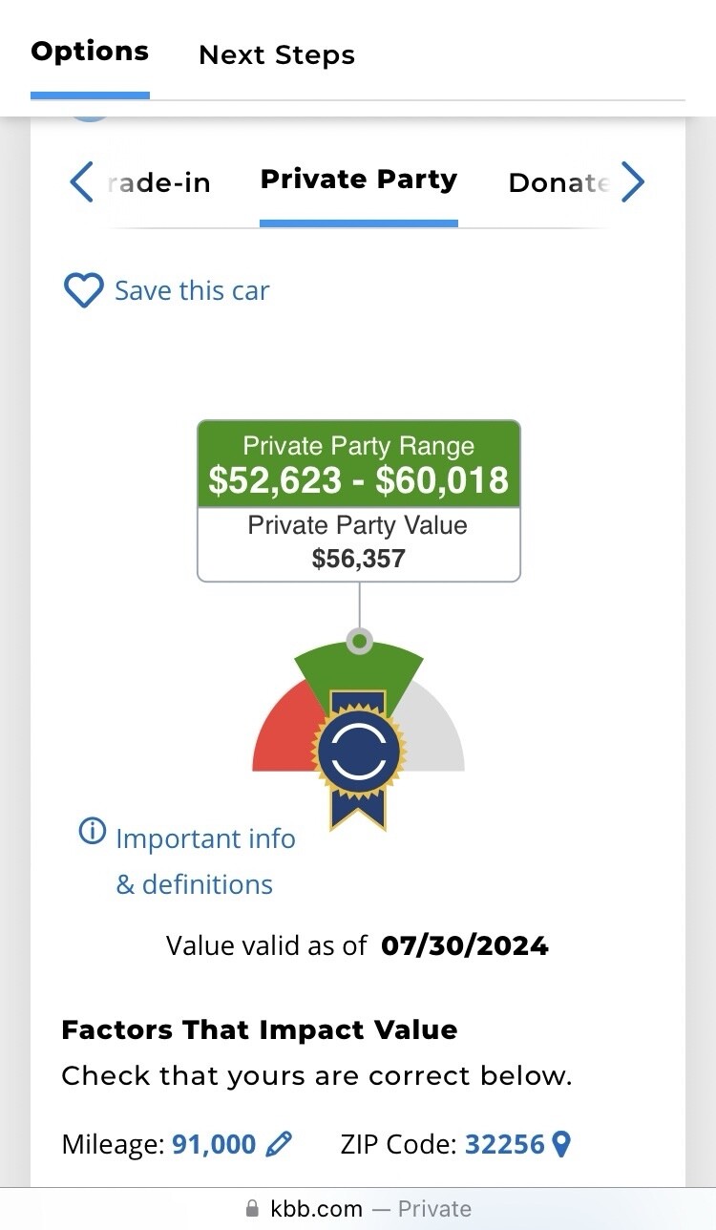Switch to the Donate tab
Screen dimensions: 716x1230
pos(558,182)
